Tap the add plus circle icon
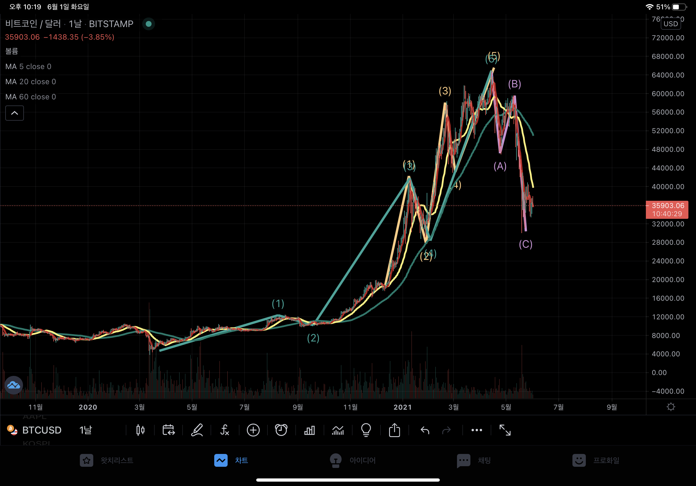This screenshot has height=486, width=696. [x=253, y=430]
